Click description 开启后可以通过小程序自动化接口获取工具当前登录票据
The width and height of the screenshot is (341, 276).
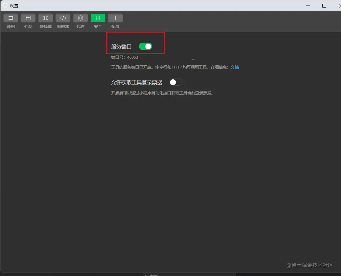(x=162, y=93)
